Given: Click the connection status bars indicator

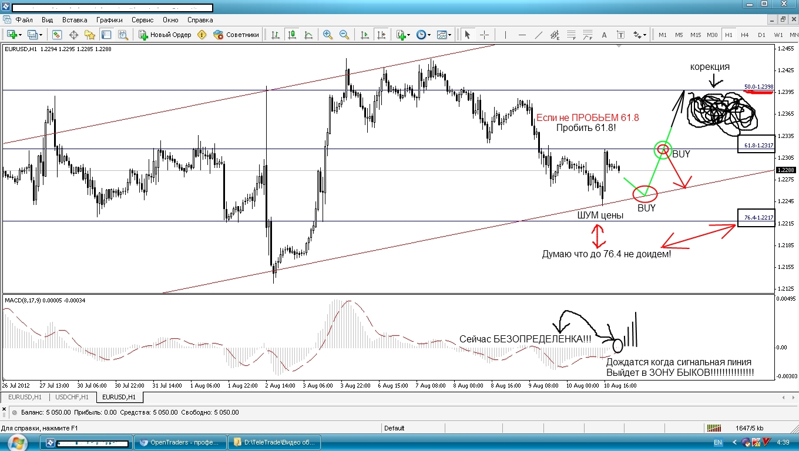Looking at the screenshot, I should [x=713, y=428].
